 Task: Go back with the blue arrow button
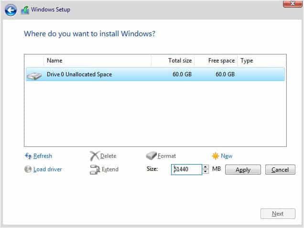tap(11, 10)
